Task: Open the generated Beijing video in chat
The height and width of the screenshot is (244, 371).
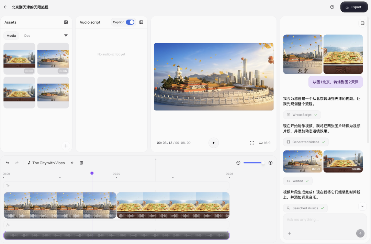Action: coord(303,162)
